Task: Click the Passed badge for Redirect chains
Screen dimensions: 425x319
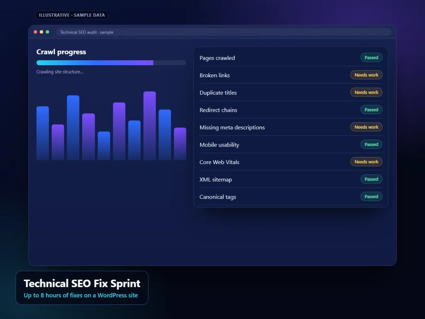Action: 371,110
